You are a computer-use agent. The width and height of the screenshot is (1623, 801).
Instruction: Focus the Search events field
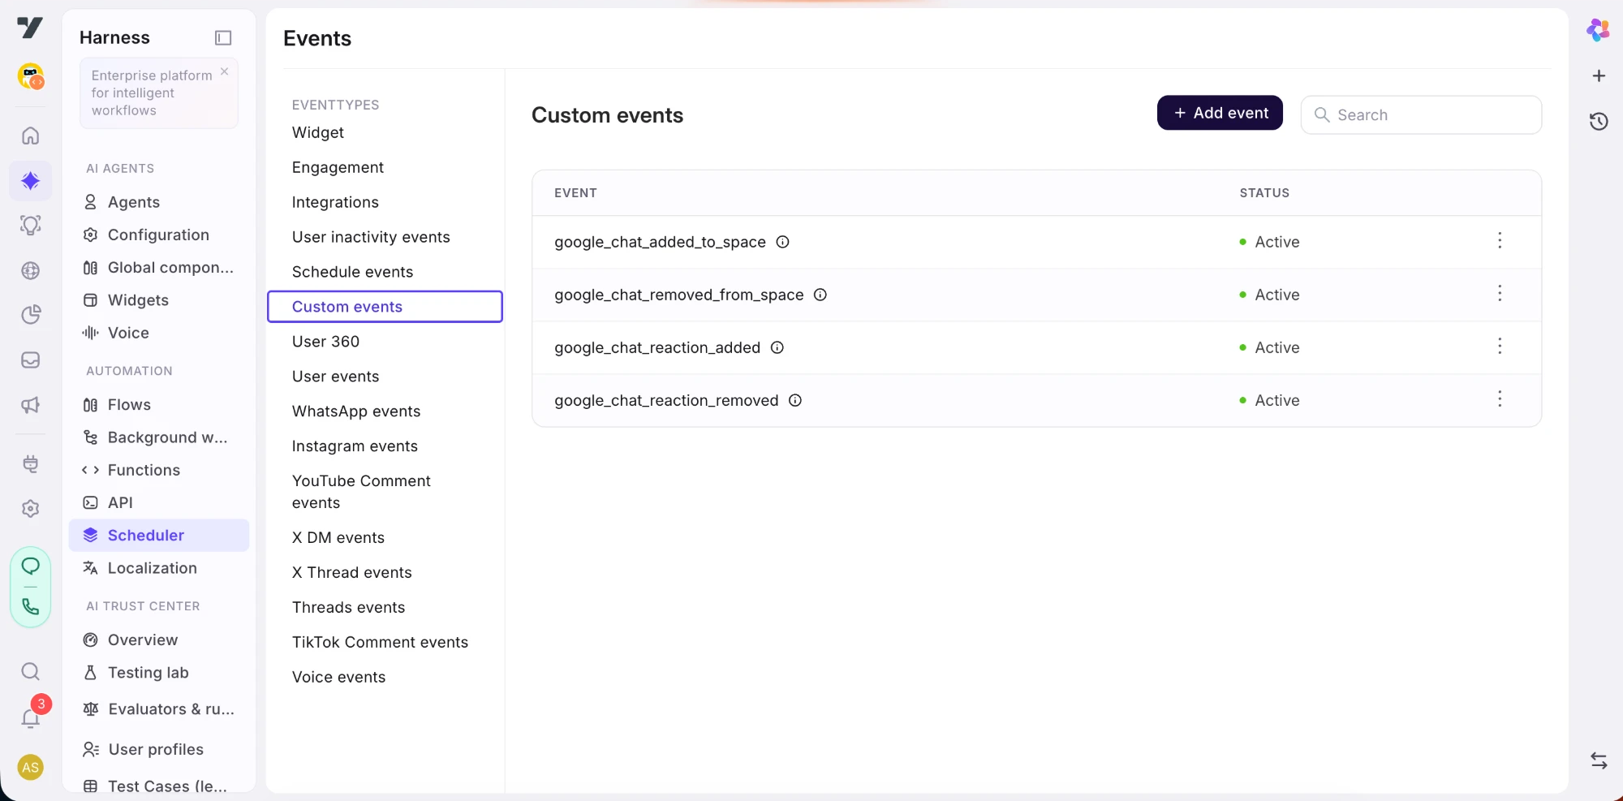pyautogui.click(x=1421, y=115)
